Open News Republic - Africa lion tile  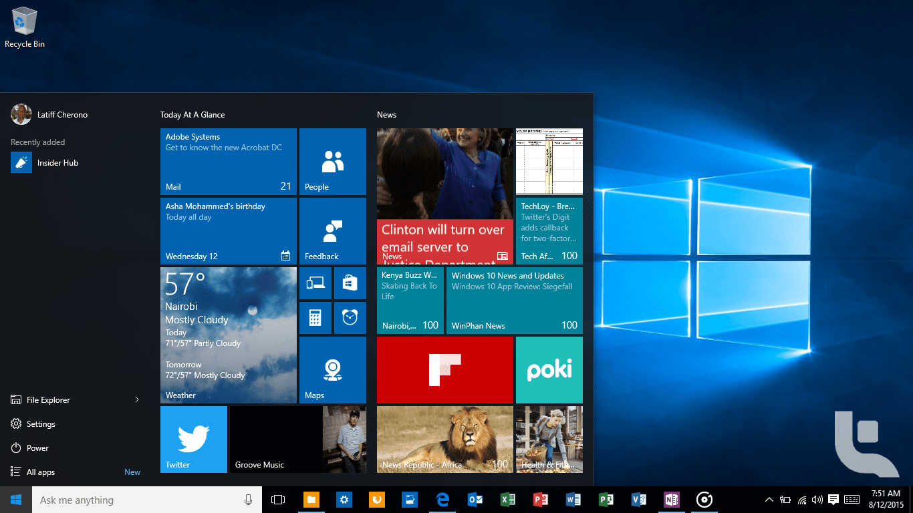(445, 440)
